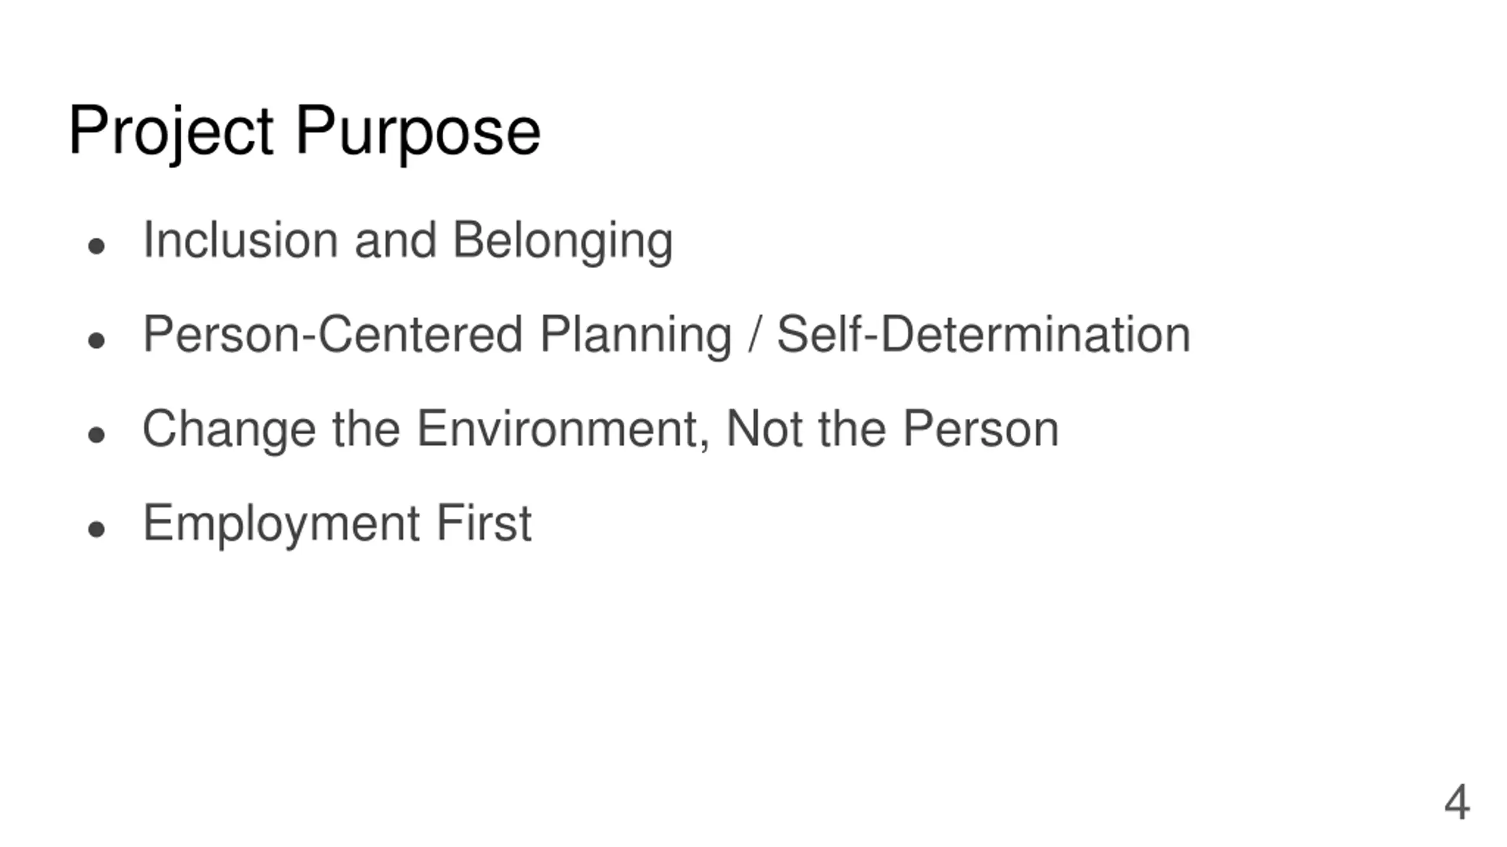Click the bullet dot before 'Change the Environment'
Image resolution: width=1507 pixels, height=847 pixels.
click(x=96, y=435)
